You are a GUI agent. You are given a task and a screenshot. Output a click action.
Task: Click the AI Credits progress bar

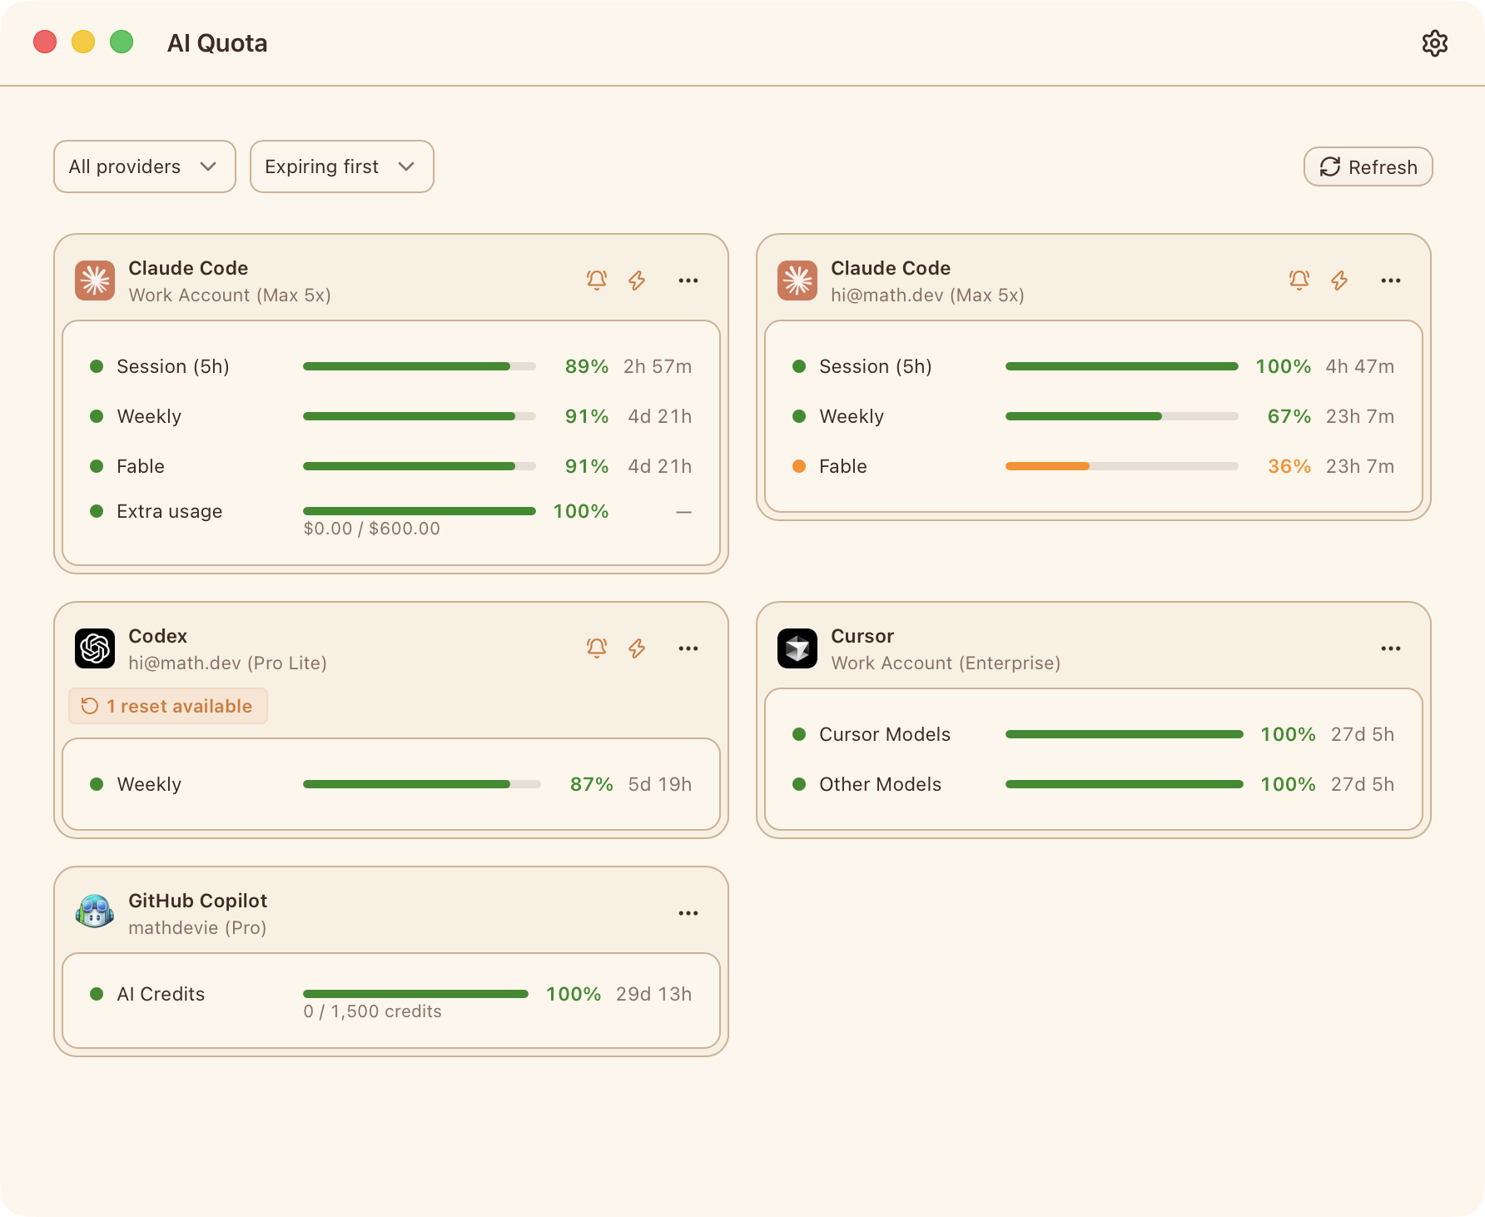pyautogui.click(x=416, y=994)
